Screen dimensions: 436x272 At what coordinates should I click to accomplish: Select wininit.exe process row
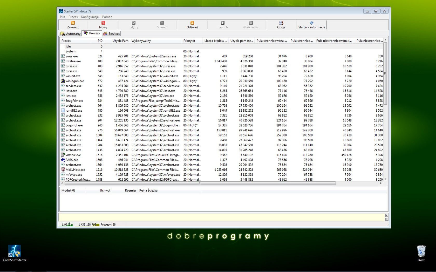tap(222, 76)
